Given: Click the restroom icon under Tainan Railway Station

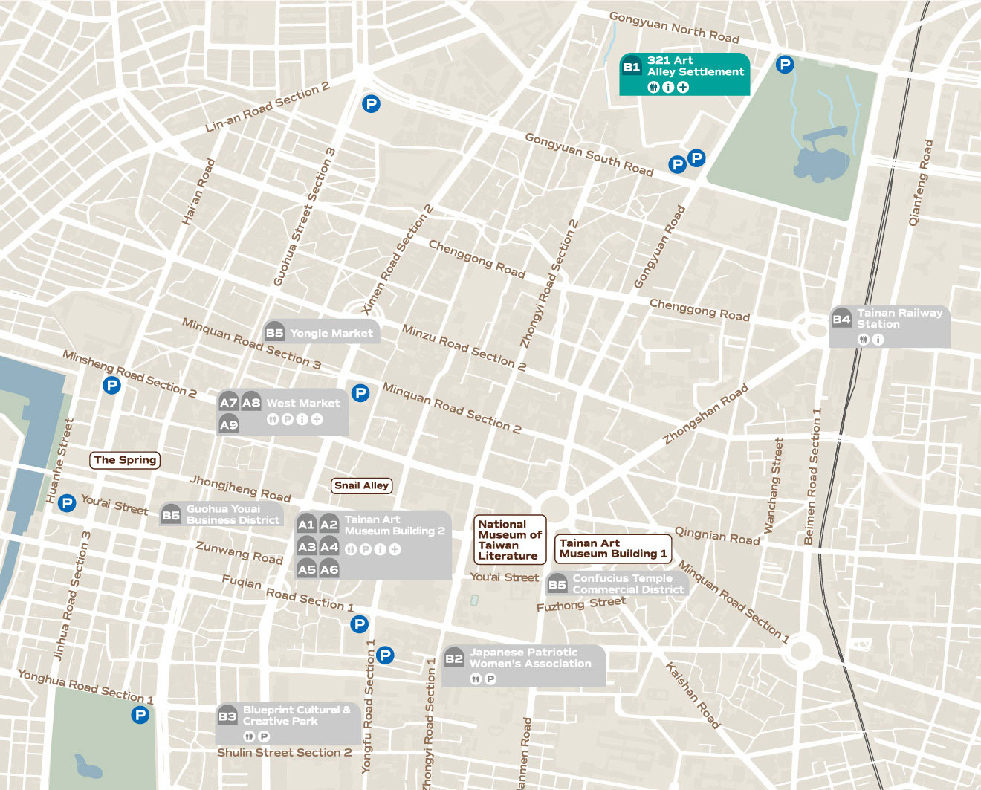Looking at the screenshot, I should click(863, 340).
